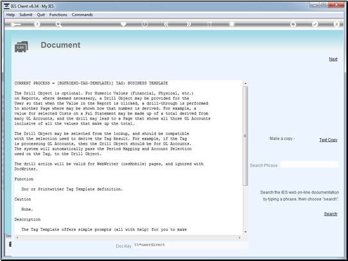The width and height of the screenshot is (348, 261).
Task: Open the question mark help icon
Action: [37, 24]
